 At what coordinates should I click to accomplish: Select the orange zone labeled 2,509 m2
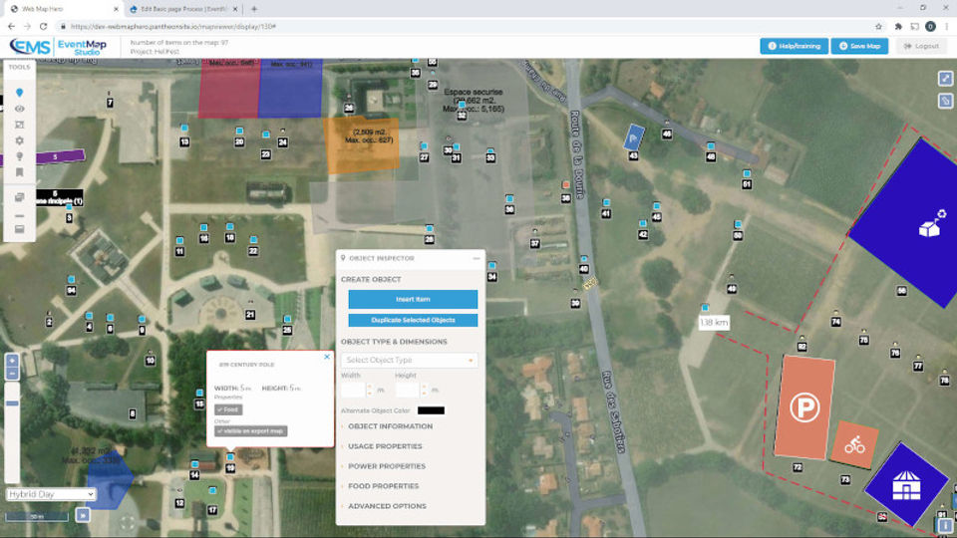point(361,145)
